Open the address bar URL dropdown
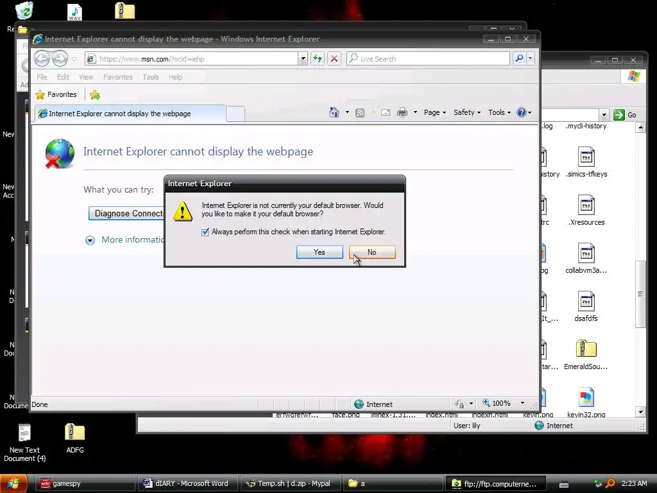Viewport: 657px width, 493px height. click(x=303, y=58)
